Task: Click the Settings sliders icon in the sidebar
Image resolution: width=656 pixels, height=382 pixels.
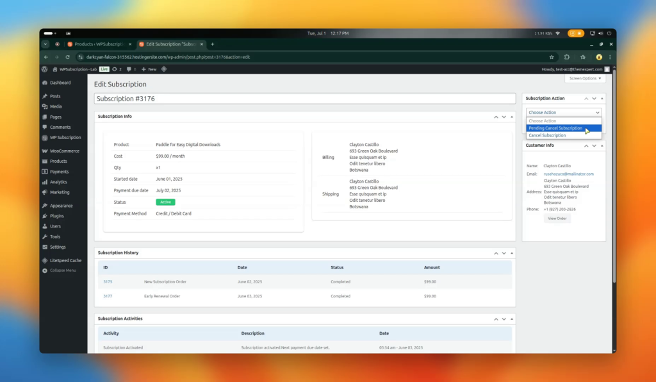Action: [x=45, y=247]
